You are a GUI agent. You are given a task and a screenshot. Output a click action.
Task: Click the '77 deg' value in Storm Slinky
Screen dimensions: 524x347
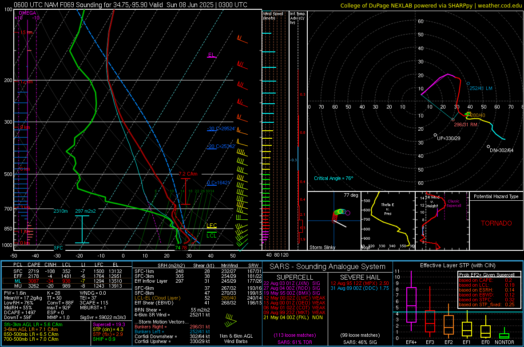(351, 195)
